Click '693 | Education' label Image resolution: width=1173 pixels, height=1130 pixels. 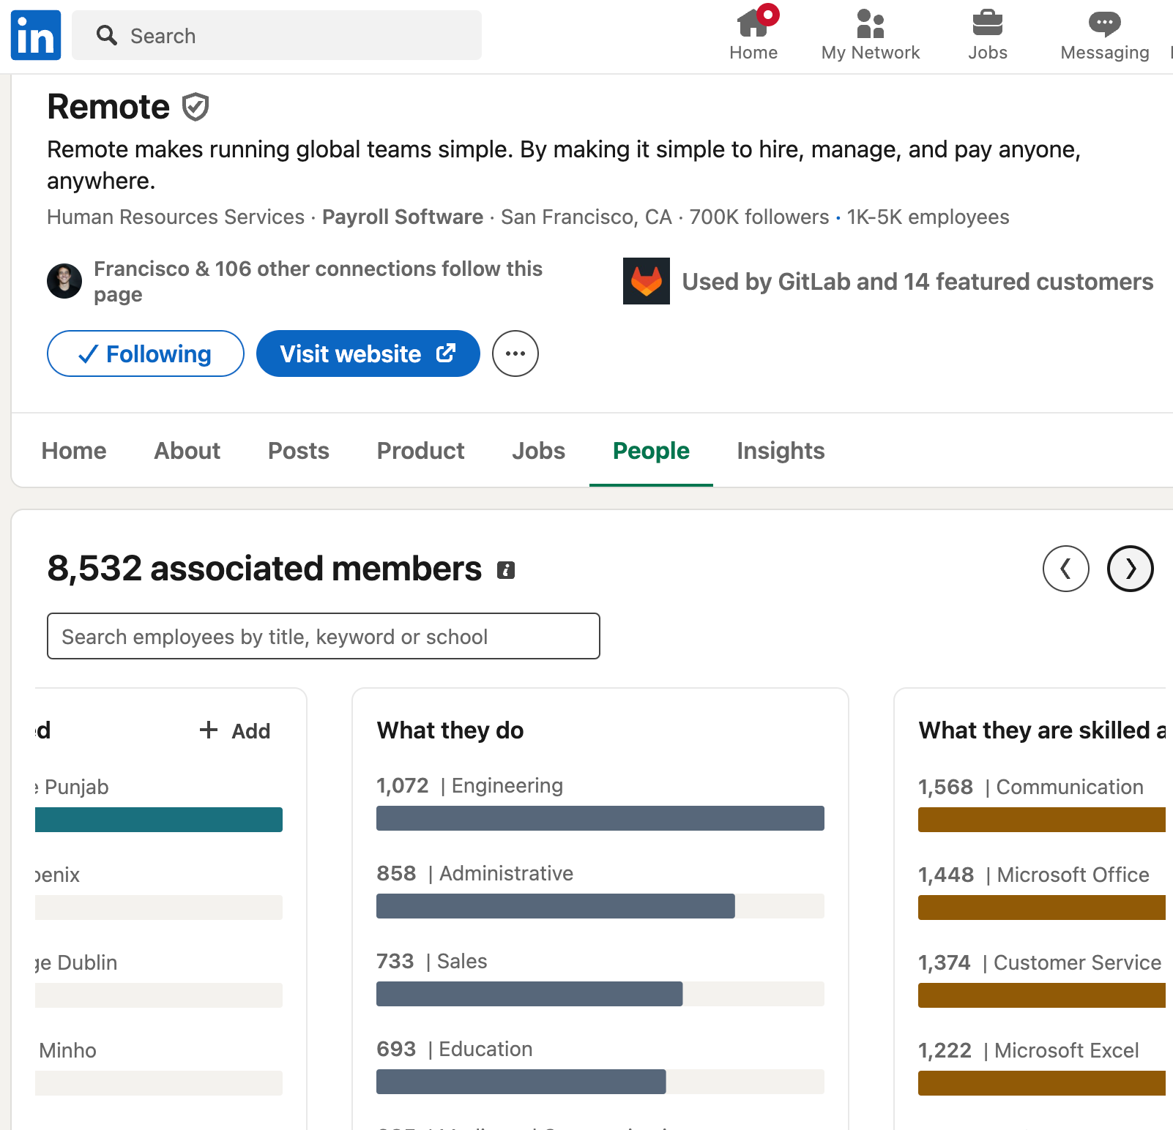(455, 1049)
